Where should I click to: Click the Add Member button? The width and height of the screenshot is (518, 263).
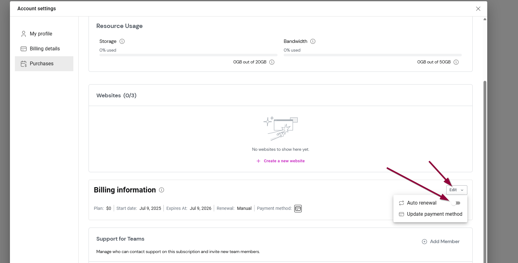444,242
